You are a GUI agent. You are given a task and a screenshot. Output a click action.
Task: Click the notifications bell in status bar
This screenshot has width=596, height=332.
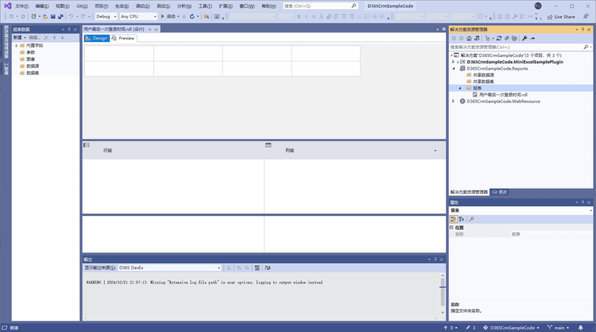580,328
